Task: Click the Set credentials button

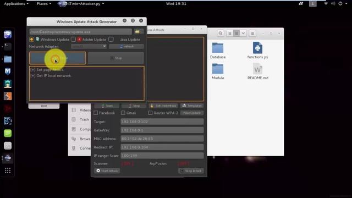Action: pos(163,106)
